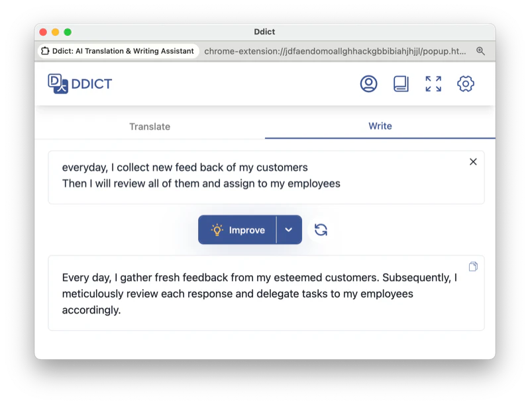The height and width of the screenshot is (405, 530).
Task: Click the zoom magnifier in the address bar
Action: (x=481, y=50)
